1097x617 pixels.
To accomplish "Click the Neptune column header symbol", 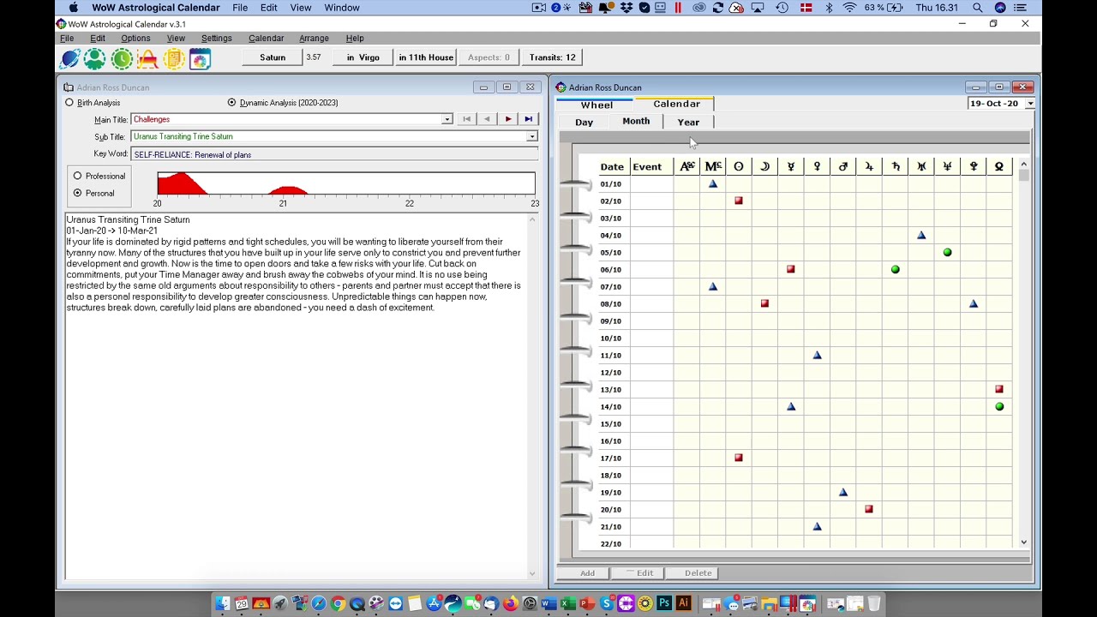I will [947, 166].
